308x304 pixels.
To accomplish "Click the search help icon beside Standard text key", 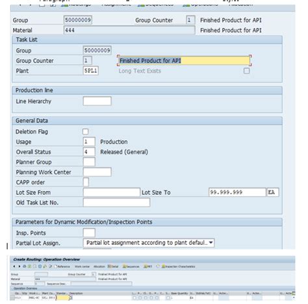I will pos(70,298).
